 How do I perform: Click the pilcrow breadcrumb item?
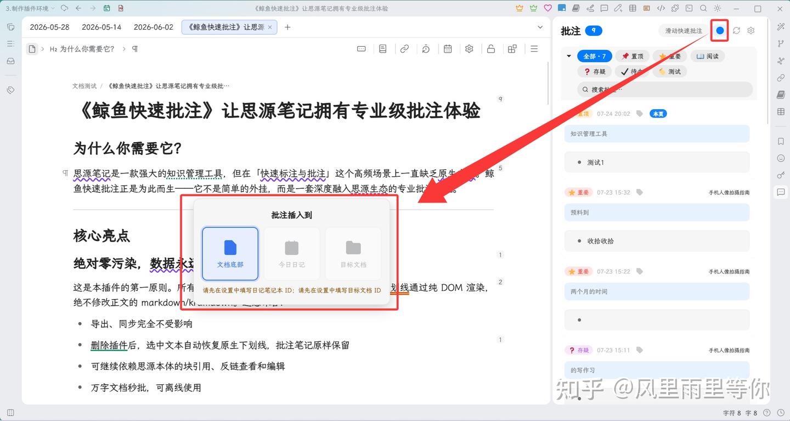tap(135, 49)
